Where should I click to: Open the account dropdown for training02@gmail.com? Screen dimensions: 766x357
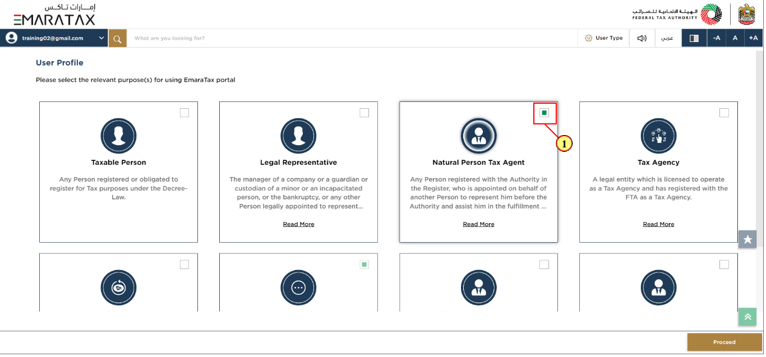tap(101, 38)
